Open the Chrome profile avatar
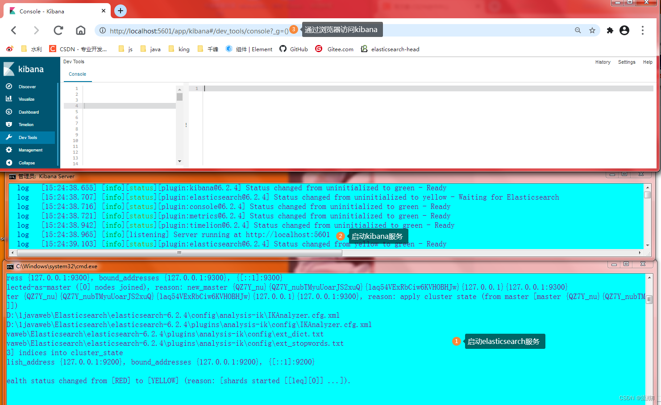Screen dimensions: 661x405 click(x=624, y=30)
